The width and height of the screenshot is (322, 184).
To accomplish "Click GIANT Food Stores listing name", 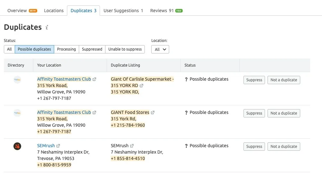I will [x=130, y=112].
